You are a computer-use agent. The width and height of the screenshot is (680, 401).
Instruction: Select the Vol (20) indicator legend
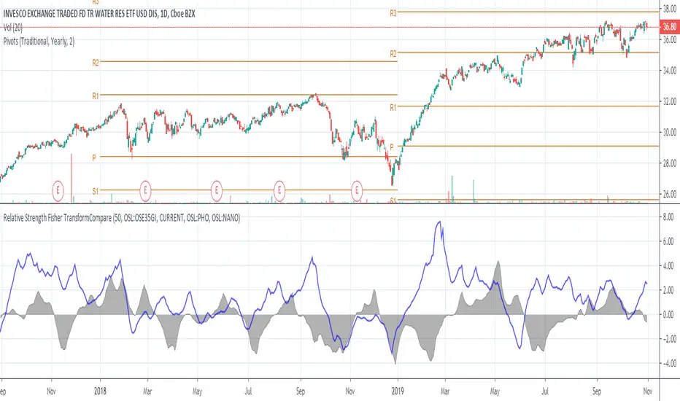click(12, 28)
